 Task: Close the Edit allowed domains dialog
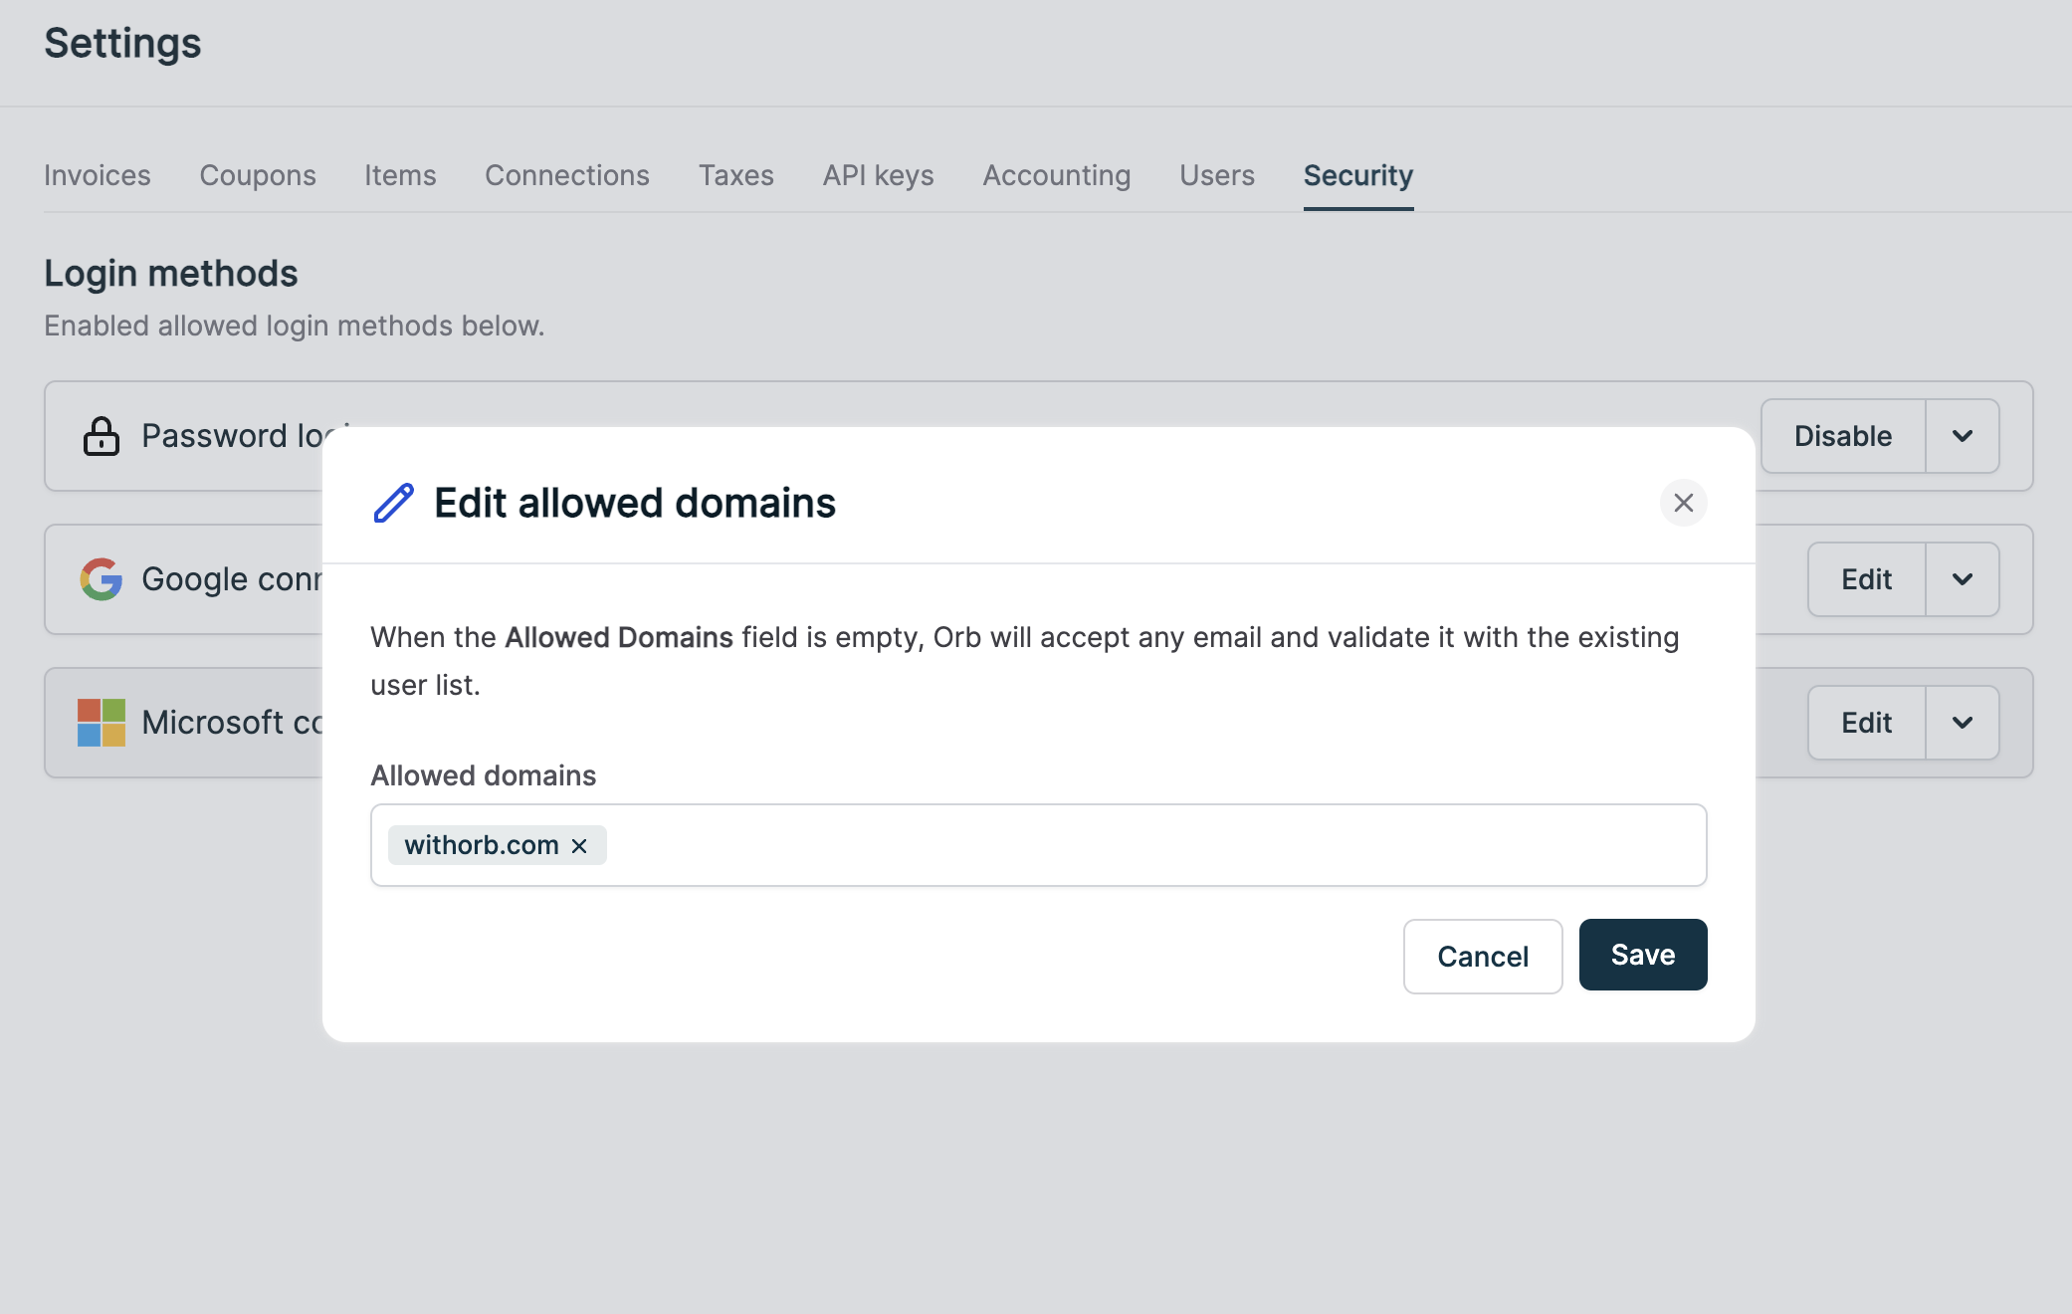(x=1683, y=503)
